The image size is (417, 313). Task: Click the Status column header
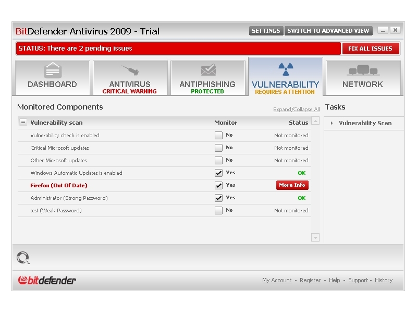tap(298, 123)
